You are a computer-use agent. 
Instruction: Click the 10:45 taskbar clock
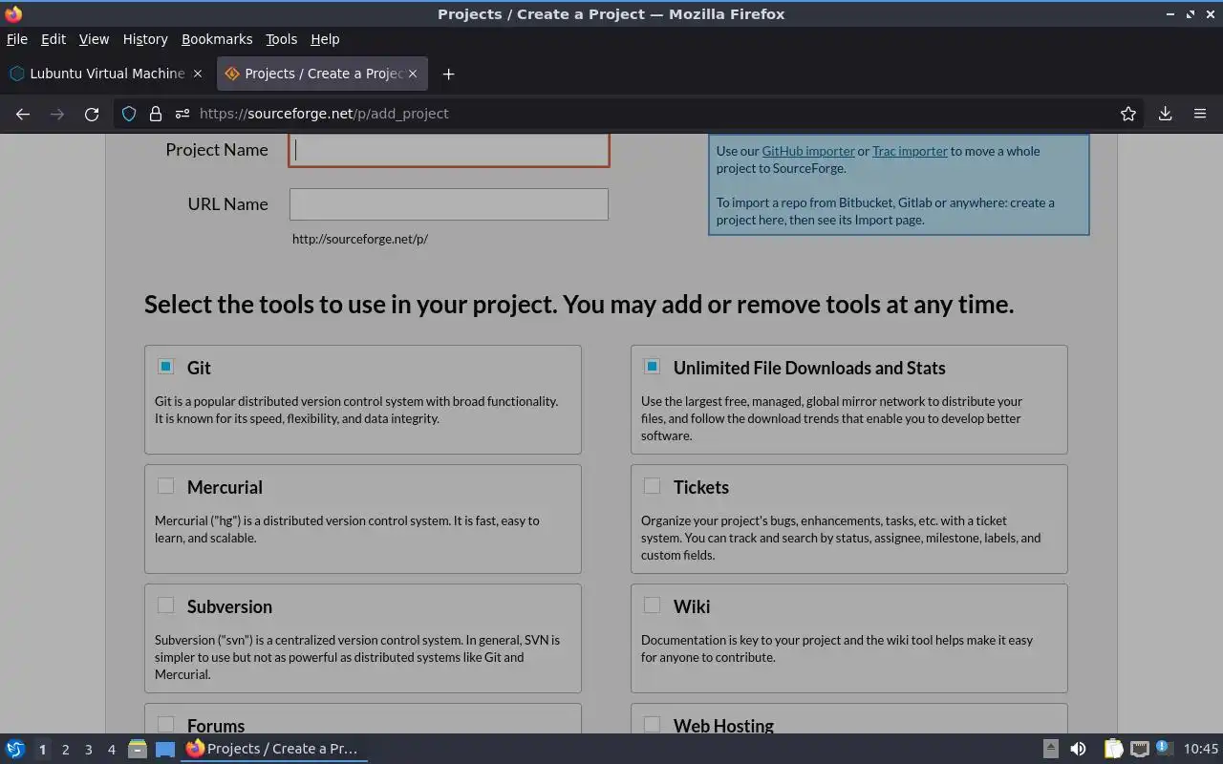coord(1201,749)
